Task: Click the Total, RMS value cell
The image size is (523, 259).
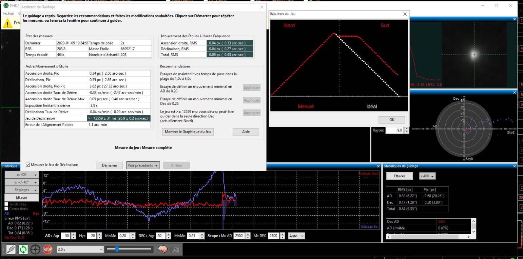Action: coord(230,55)
